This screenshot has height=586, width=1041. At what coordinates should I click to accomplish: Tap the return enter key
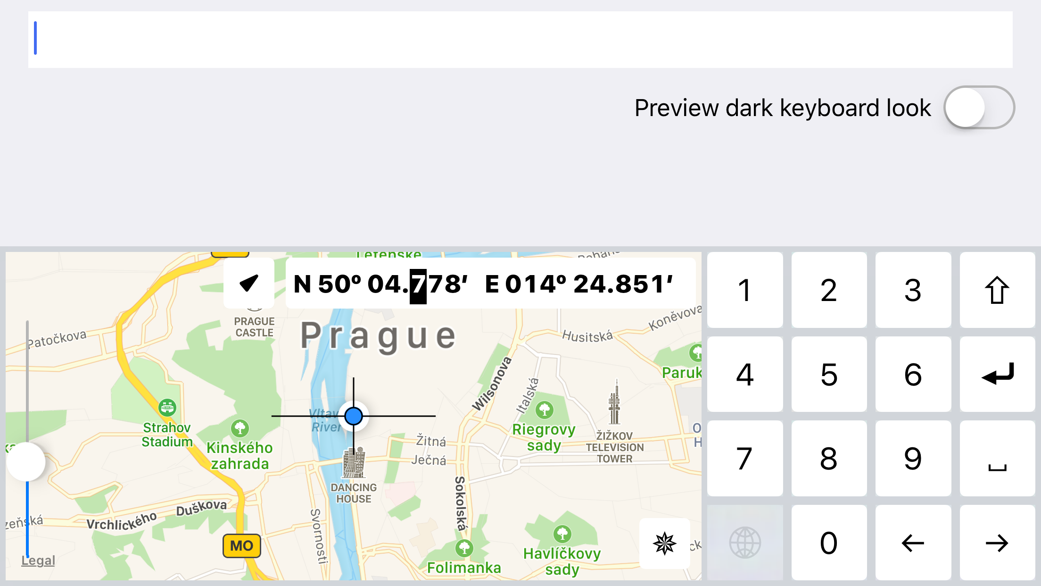tap(997, 374)
